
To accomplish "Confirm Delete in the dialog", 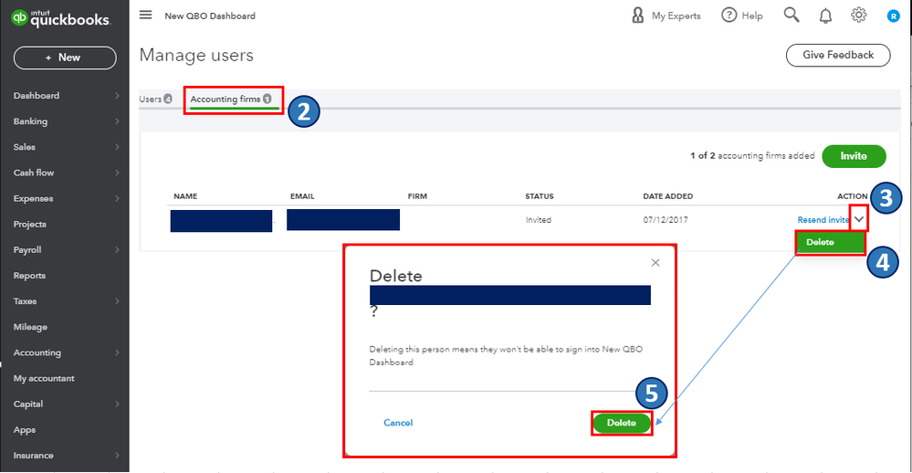I will click(621, 423).
